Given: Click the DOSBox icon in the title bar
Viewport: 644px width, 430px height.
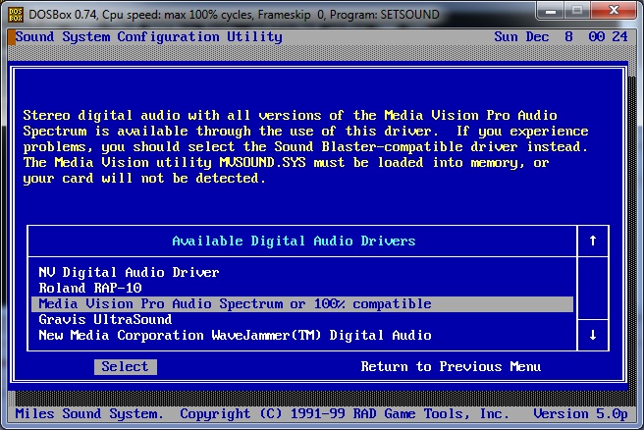Looking at the screenshot, I should 16,15.
